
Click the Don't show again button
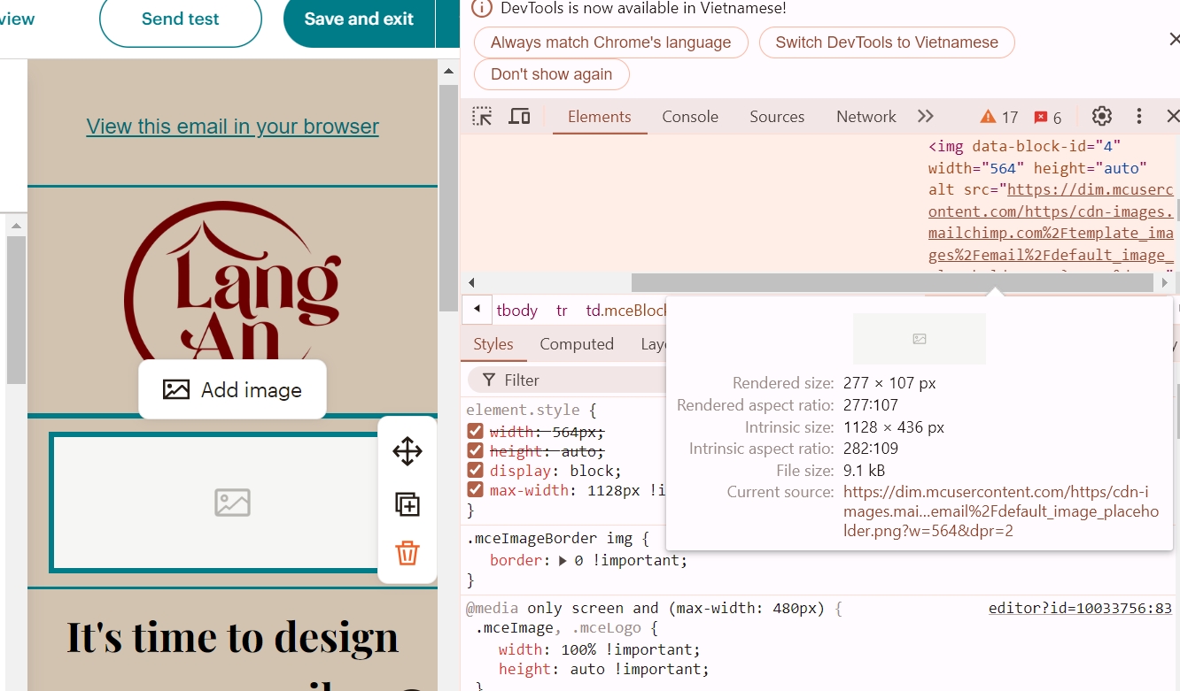[x=552, y=74]
